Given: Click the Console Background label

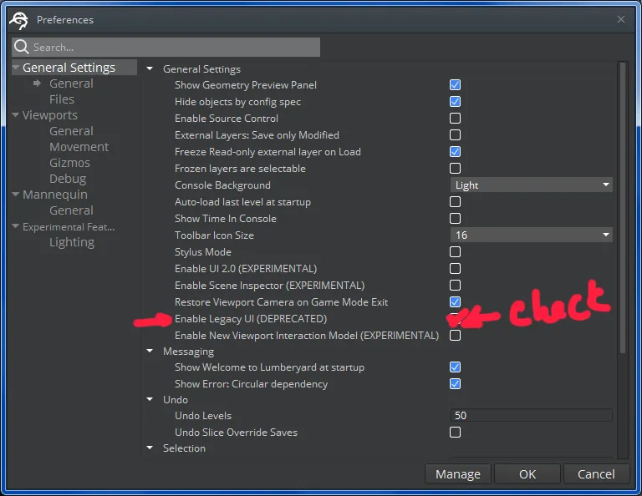Looking at the screenshot, I should 222,185.
